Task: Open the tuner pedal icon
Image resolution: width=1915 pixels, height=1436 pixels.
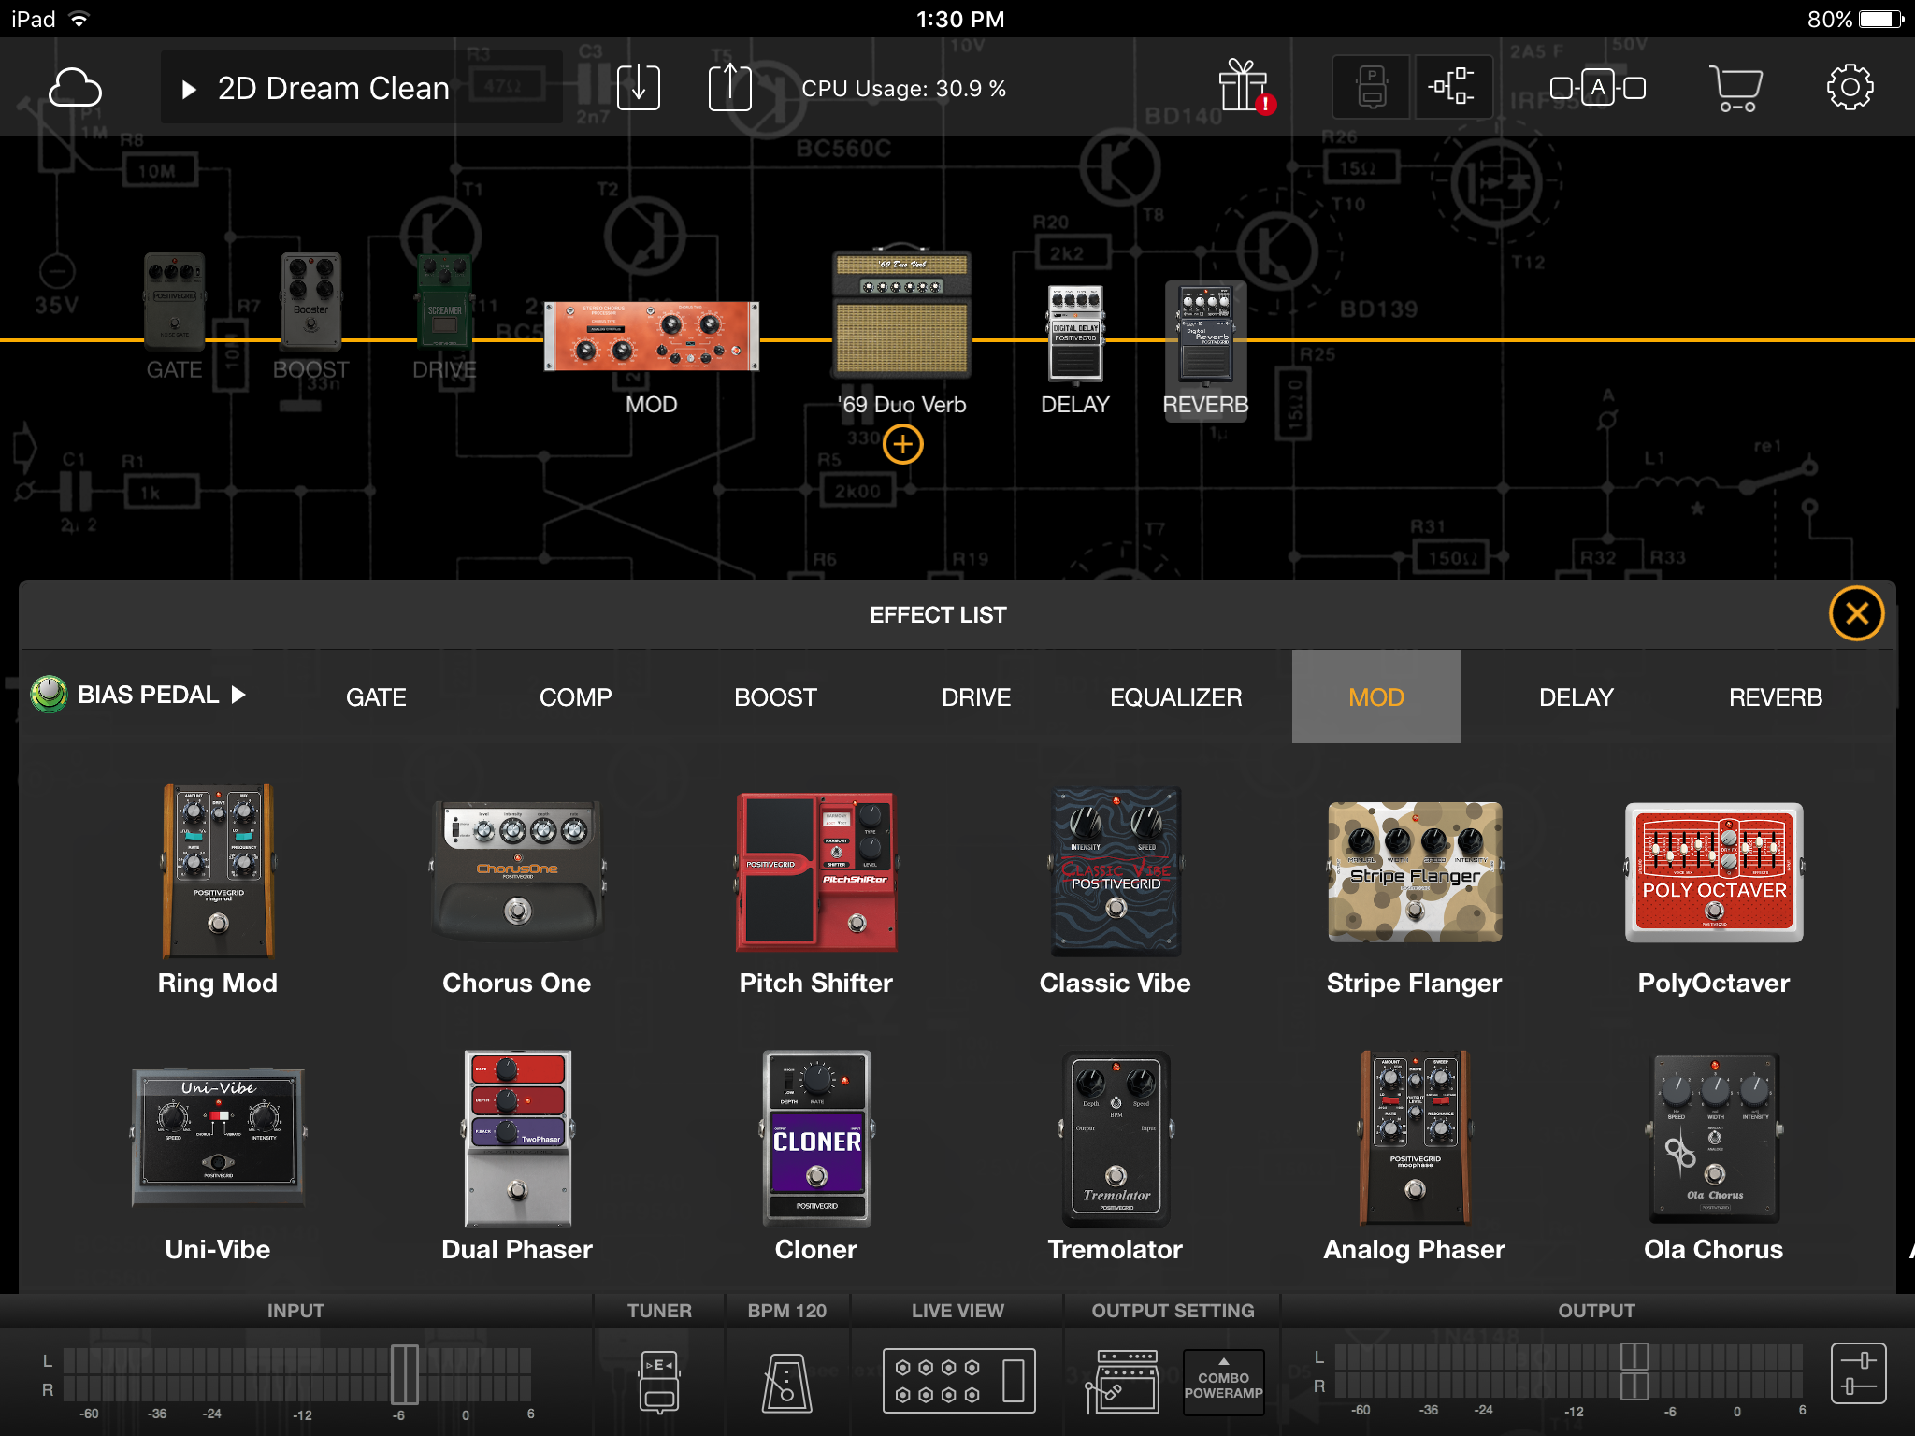Action: (x=659, y=1381)
